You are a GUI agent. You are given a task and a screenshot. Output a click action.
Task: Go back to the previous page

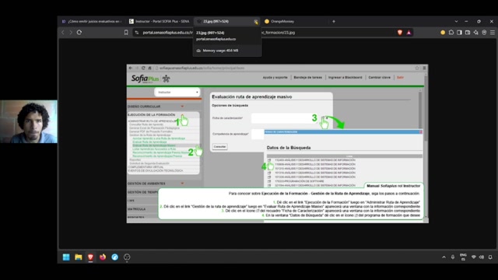(63, 33)
